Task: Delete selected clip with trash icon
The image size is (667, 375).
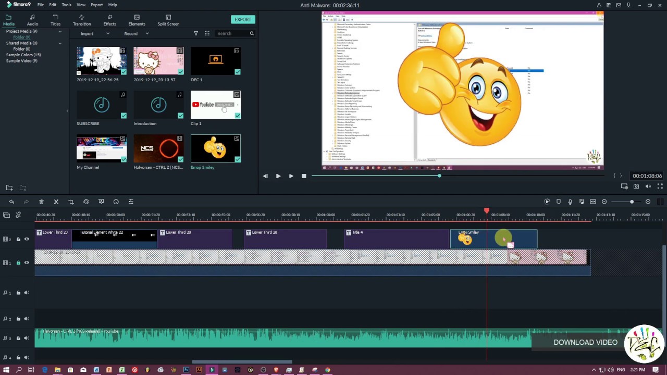Action: pos(41,202)
